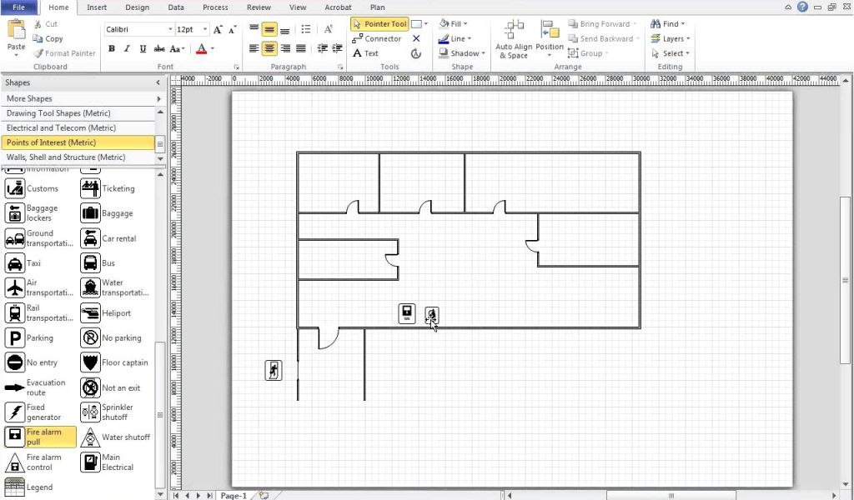
Task: Select the Pointer Tool
Action: pos(379,24)
